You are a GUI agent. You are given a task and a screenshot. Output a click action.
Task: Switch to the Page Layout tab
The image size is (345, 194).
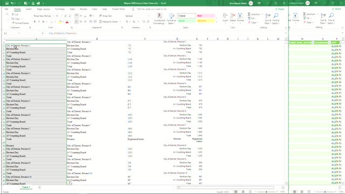pos(43,9)
